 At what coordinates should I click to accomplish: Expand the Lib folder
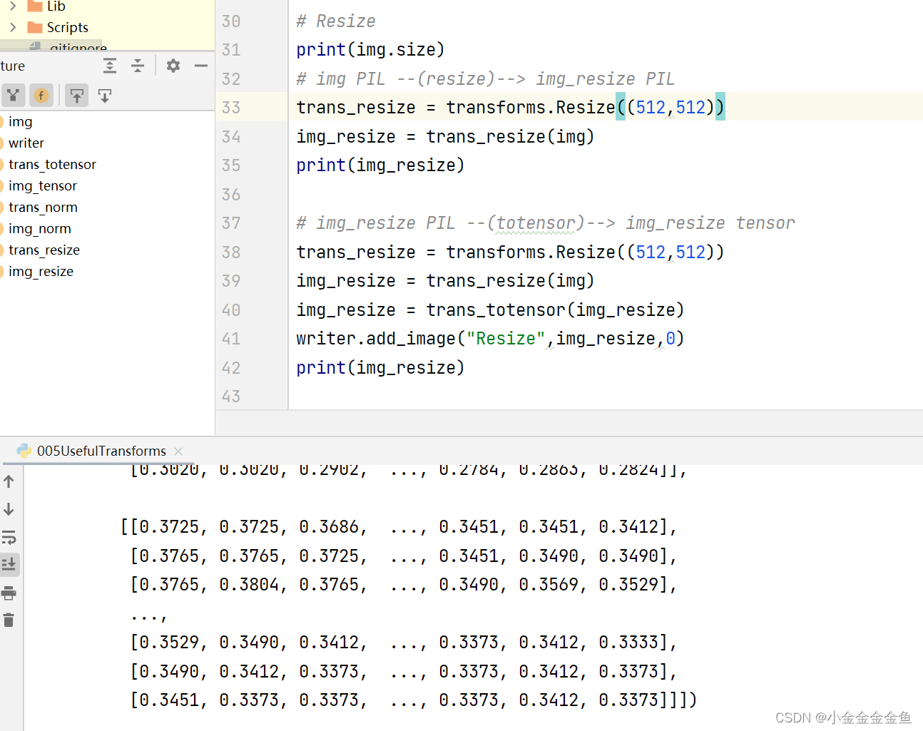tap(13, 6)
